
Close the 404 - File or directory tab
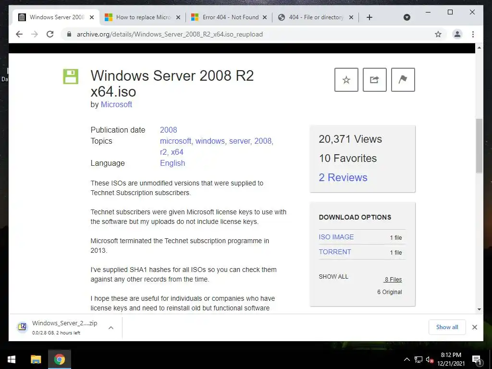[351, 17]
